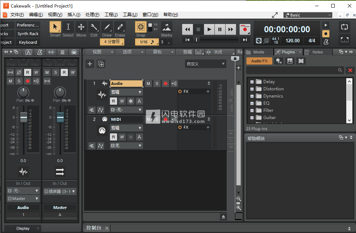Arm record on Audio track 1
356x233 pixels.
(166, 84)
